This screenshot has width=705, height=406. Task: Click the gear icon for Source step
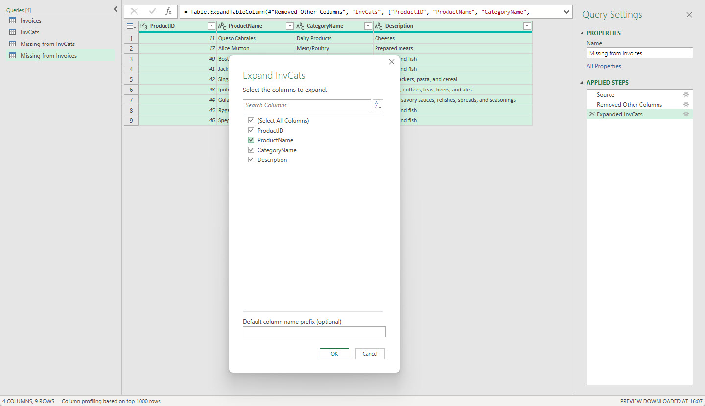pyautogui.click(x=686, y=95)
